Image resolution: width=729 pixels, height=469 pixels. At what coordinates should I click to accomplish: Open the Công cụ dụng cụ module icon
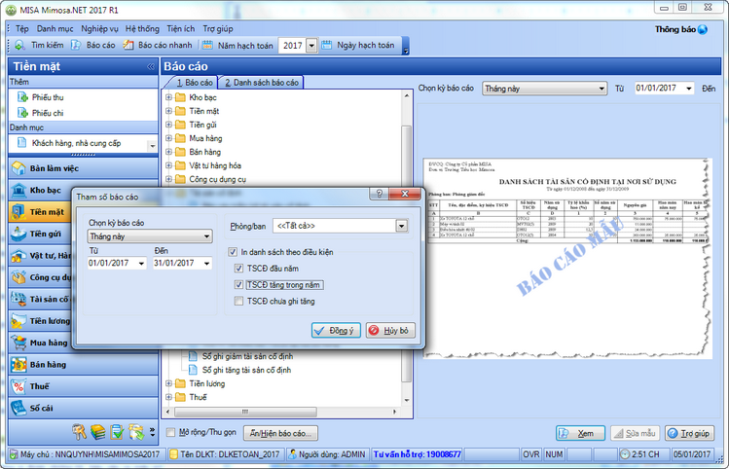click(18, 277)
